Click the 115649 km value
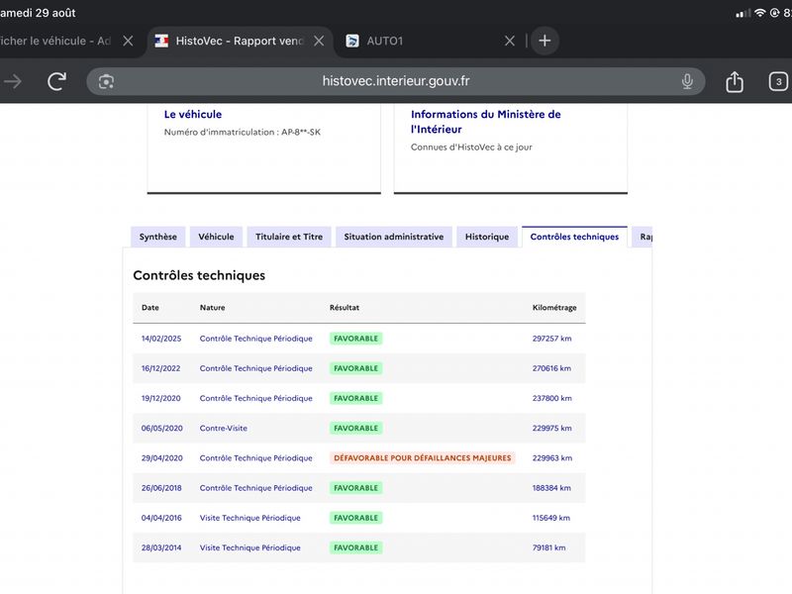Screen dimensions: 792x594 click(551, 518)
